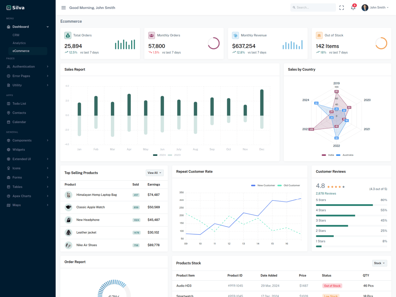
Task: Toggle the hamburger sidebar menu icon
Action: point(63,8)
